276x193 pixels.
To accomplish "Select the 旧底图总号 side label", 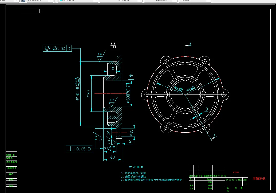I will pyautogui.click(x=11, y=162).
